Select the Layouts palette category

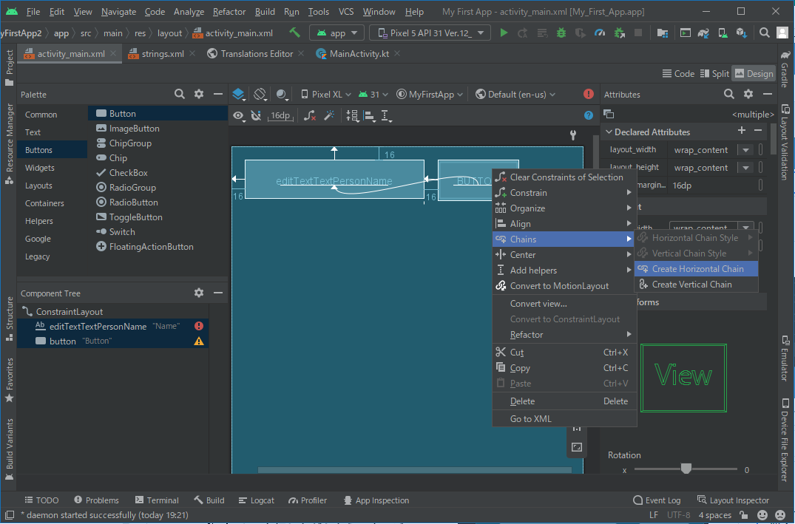click(38, 186)
